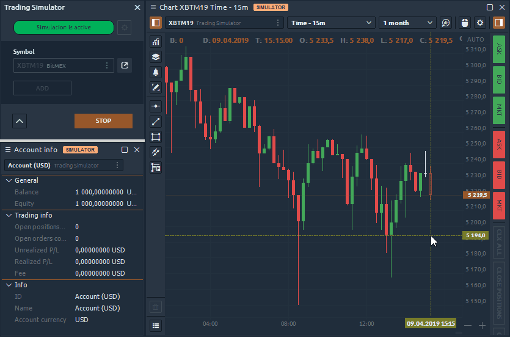Click the Realized P/L value
The height and width of the screenshot is (338, 510).
click(100, 262)
